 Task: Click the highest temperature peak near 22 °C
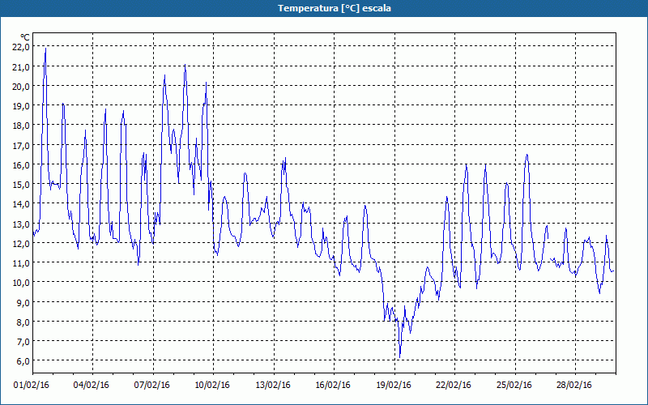(x=45, y=49)
